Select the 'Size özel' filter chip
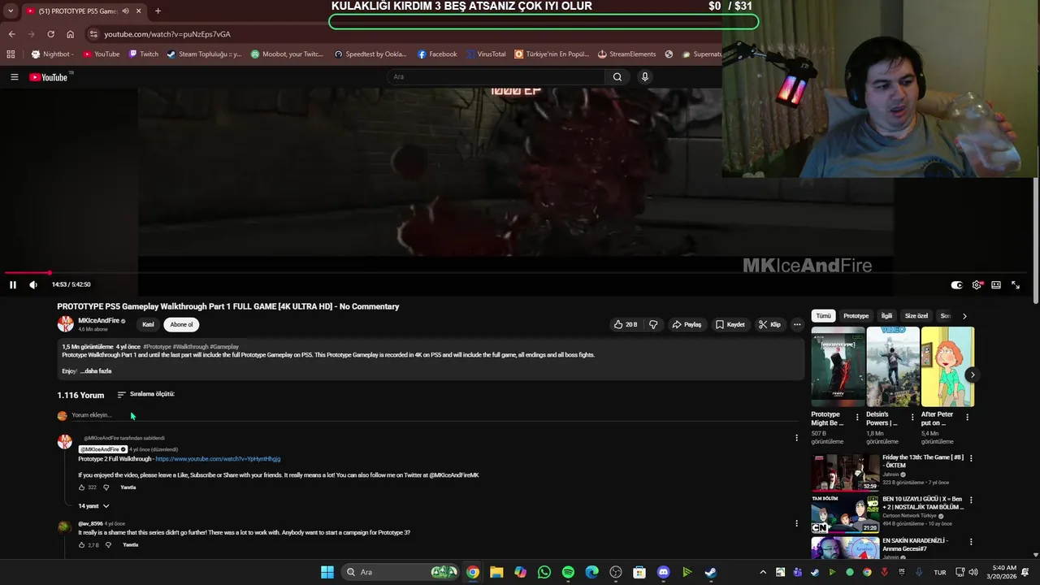This screenshot has width=1040, height=585. click(x=916, y=316)
